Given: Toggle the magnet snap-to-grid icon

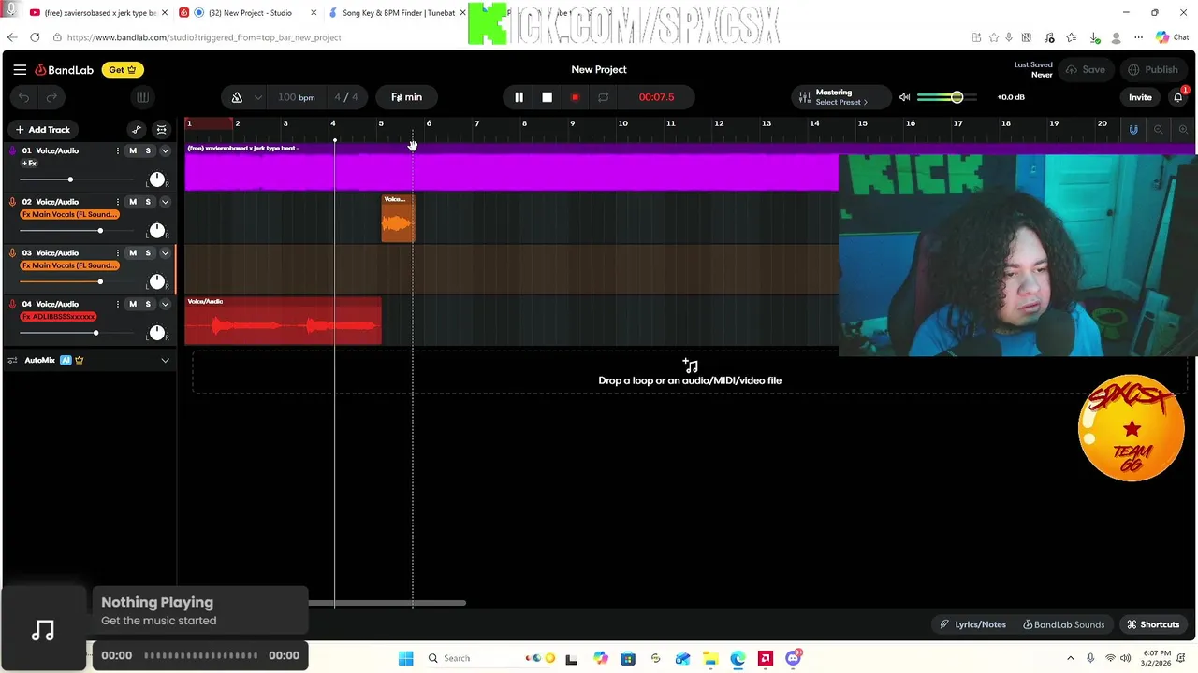Looking at the screenshot, I should (x=1133, y=130).
